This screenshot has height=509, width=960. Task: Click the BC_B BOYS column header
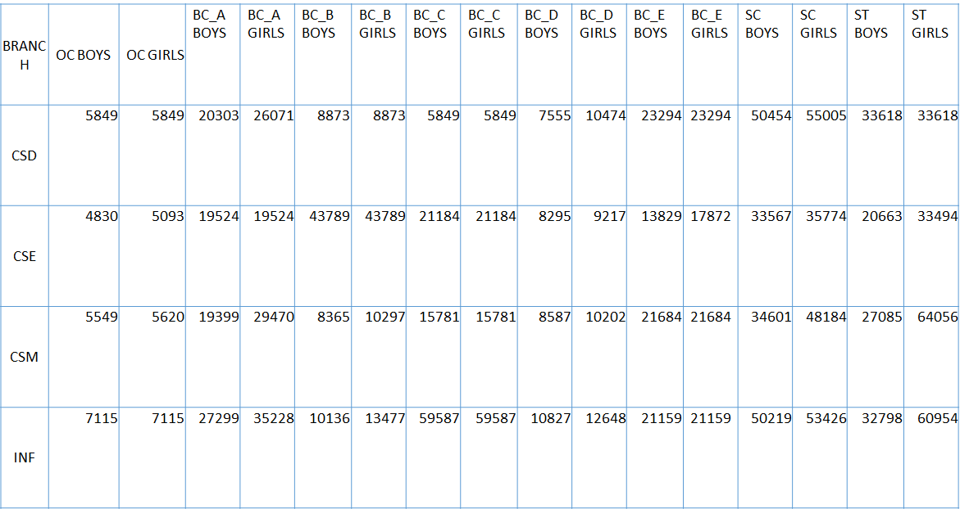click(323, 55)
